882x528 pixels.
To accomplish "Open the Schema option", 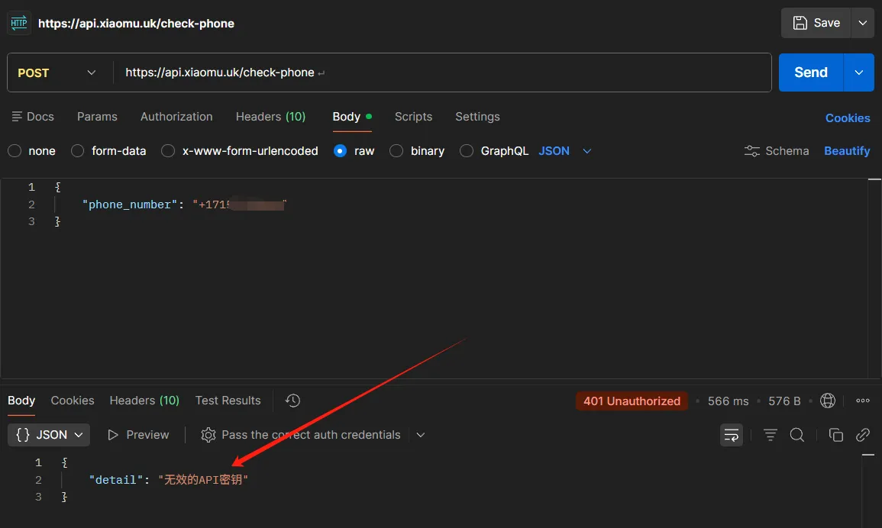I will pos(777,151).
